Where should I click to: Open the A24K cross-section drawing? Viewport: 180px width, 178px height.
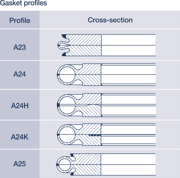[x=106, y=135]
